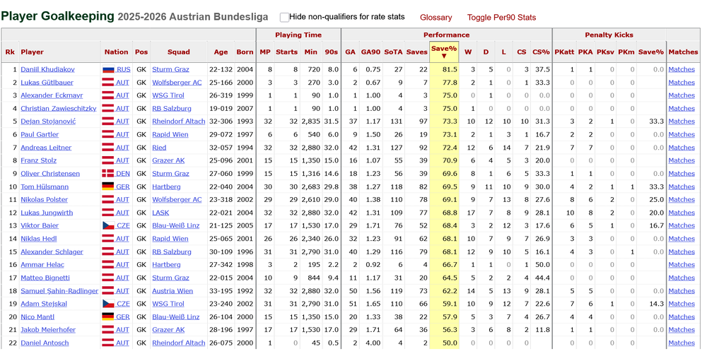Select the 50.0 Save% cell for Antosch
This screenshot has width=707, height=356.
pos(450,343)
